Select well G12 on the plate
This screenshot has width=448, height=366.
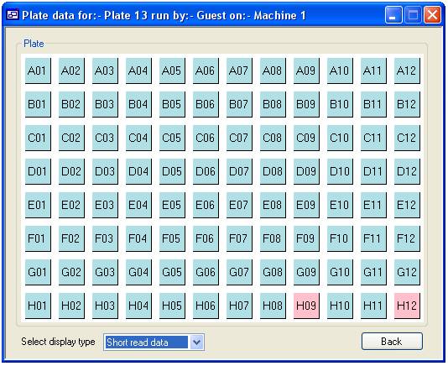(x=407, y=272)
